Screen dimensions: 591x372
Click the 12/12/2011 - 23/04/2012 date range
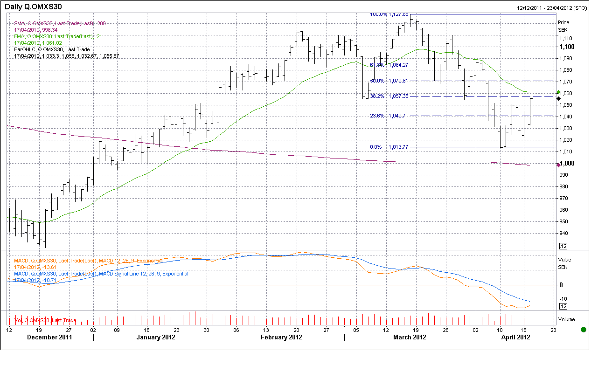552,8
